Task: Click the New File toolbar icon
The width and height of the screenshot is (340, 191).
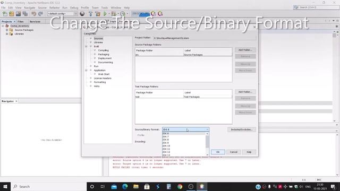Action: tap(5, 14)
